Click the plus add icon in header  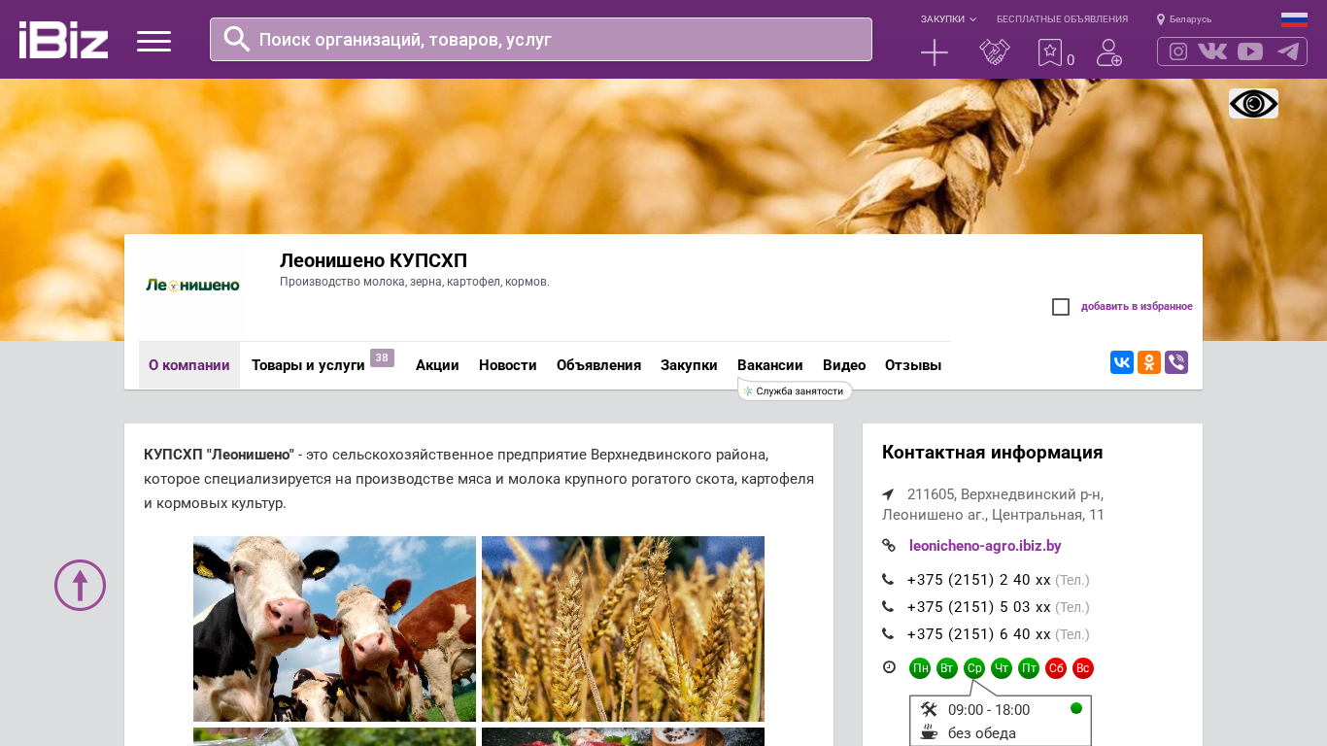click(935, 52)
